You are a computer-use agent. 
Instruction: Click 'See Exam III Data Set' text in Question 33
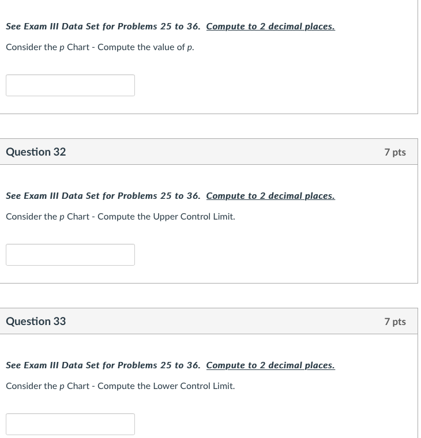tap(52, 365)
